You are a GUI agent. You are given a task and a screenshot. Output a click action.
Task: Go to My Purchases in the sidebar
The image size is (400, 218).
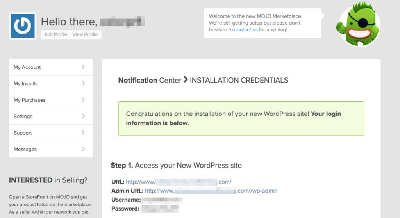[x=30, y=100]
